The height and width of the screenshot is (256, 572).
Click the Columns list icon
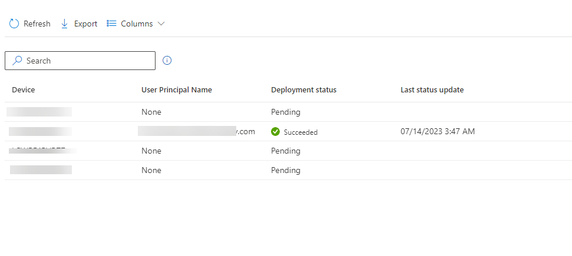pyautogui.click(x=111, y=24)
